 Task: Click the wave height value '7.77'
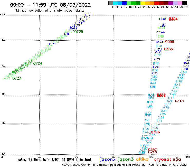[x=176, y=88]
